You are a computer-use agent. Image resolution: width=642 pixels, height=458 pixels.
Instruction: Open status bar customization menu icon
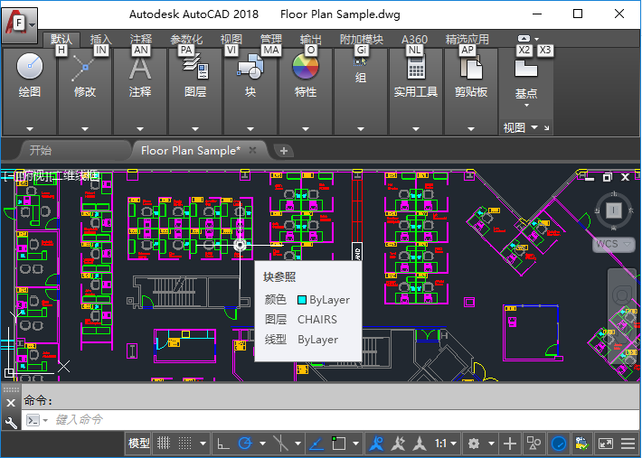point(628,444)
